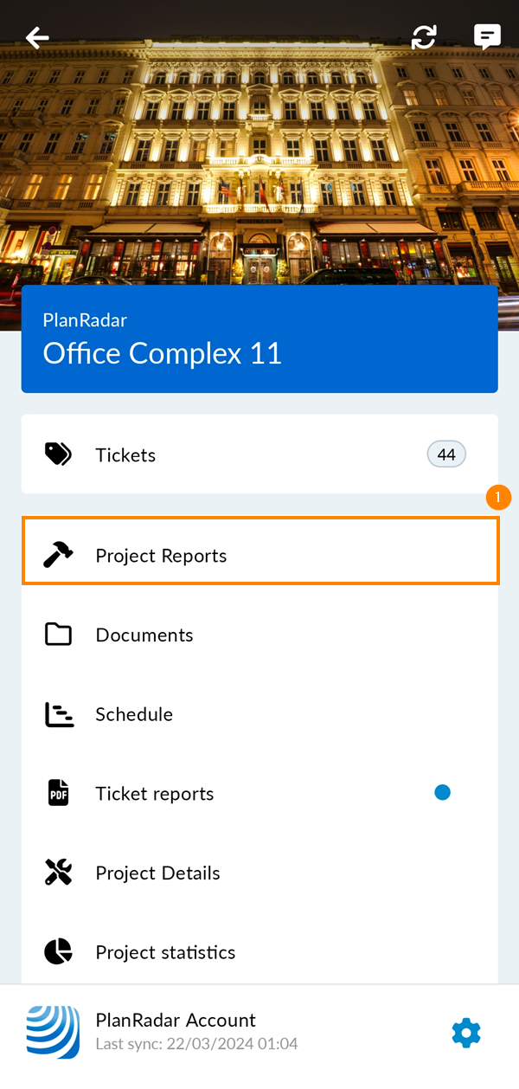Open the Tickets menu item
This screenshot has height=1089, width=519.
(125, 455)
